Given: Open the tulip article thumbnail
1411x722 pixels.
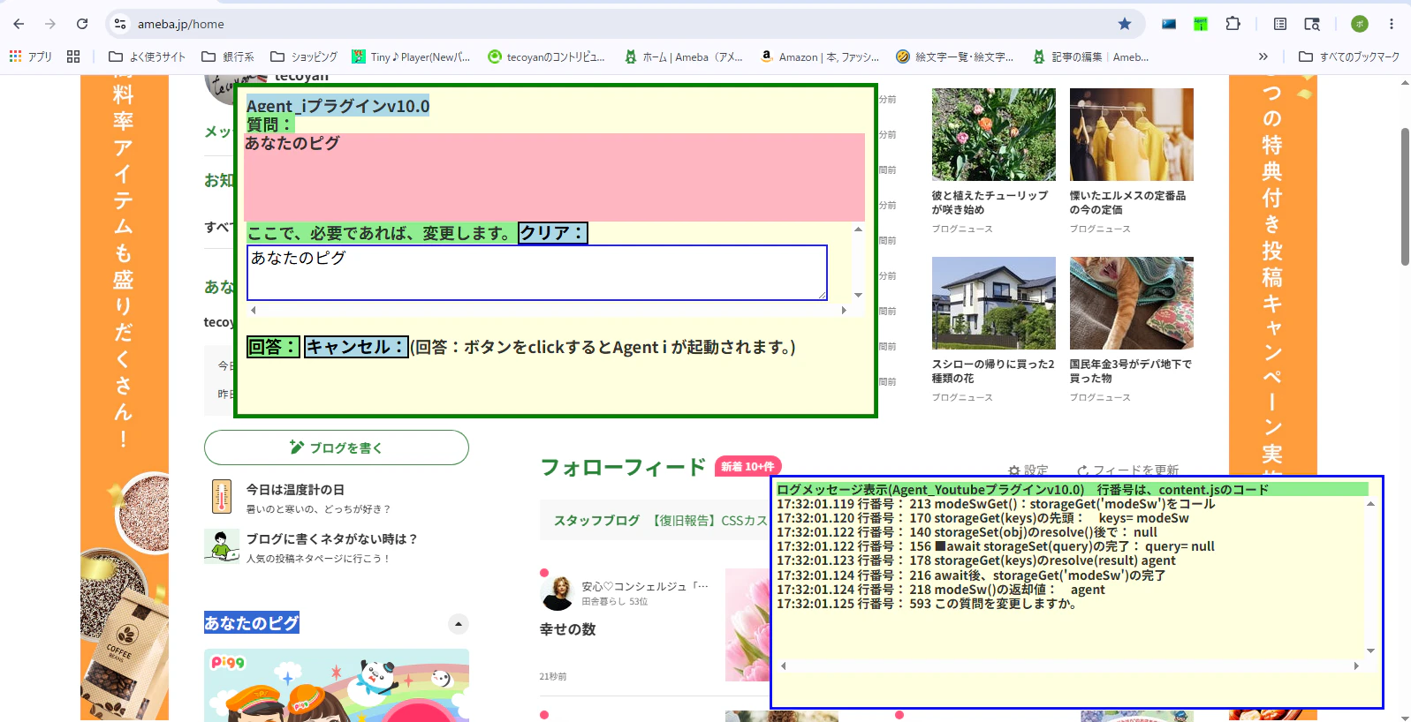Looking at the screenshot, I should click(x=994, y=134).
